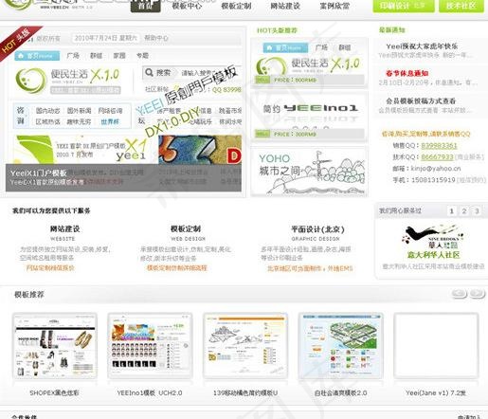
Task: Click the 最新通知 section heading
Action: point(392,30)
